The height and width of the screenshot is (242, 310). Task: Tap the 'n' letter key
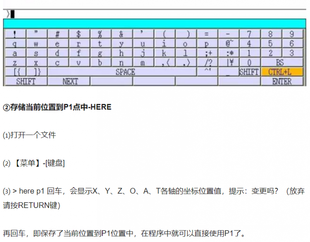coord(122,62)
